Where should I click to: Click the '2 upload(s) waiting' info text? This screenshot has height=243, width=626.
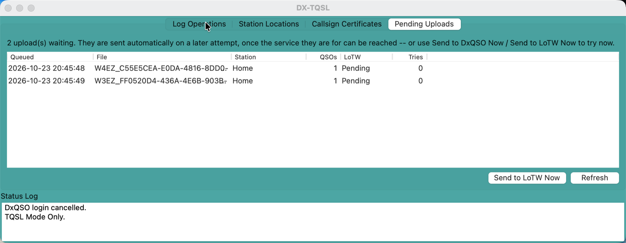click(x=311, y=43)
